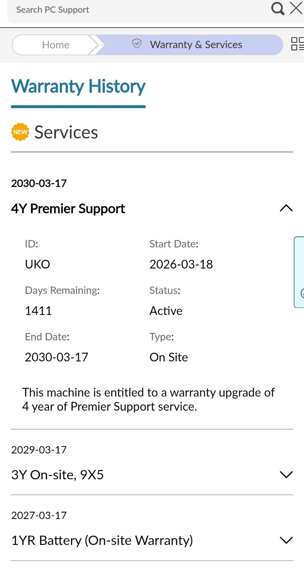Click the shield icon in Warranty breadcrumb
304x568 pixels.
[137, 44]
